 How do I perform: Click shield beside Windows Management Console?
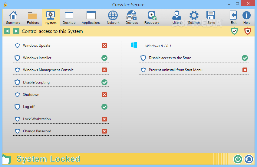pos(17,70)
